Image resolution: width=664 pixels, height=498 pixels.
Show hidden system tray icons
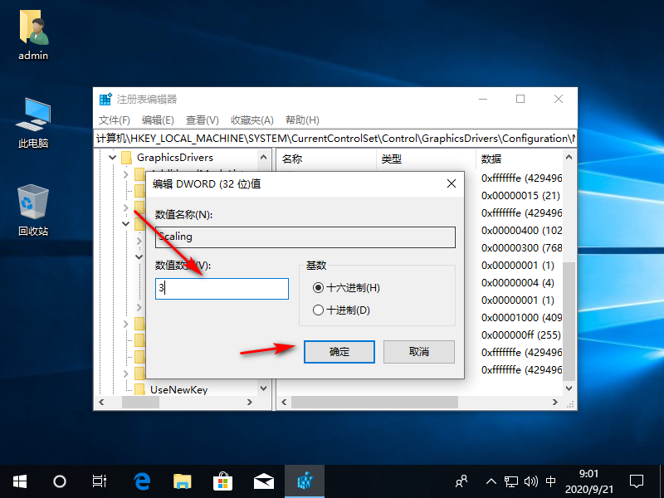coord(491,481)
